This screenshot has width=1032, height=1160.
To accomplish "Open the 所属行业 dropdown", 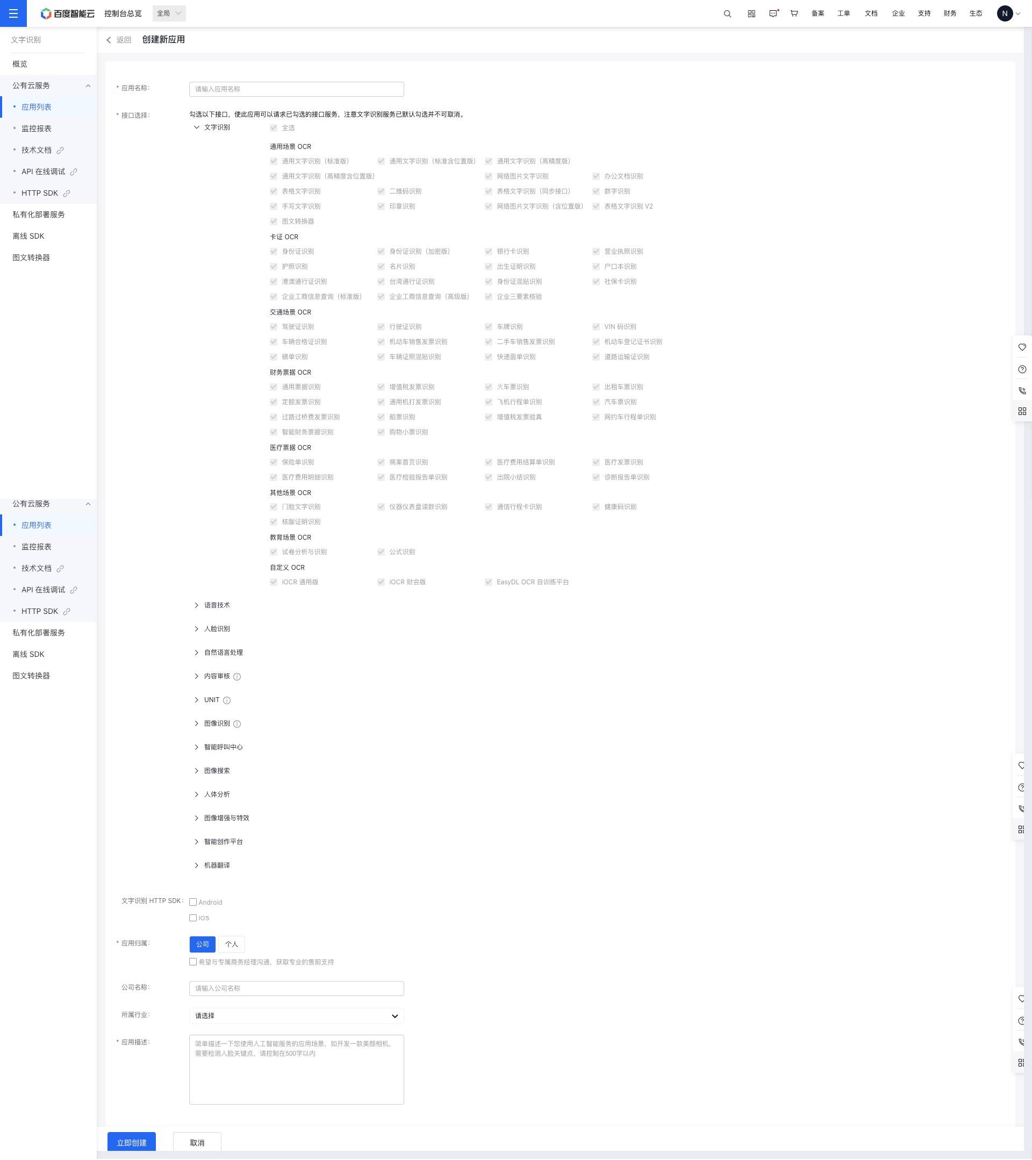I will click(x=296, y=1015).
